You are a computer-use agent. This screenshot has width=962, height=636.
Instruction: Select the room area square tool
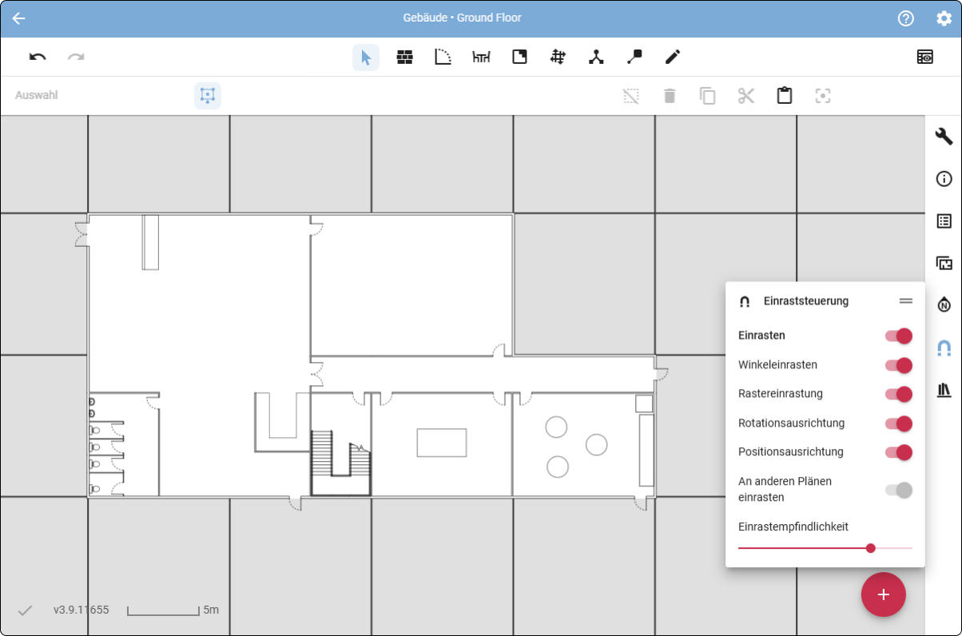click(x=519, y=57)
